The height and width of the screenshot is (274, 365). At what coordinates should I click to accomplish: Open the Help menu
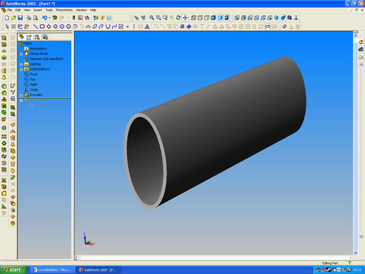pyautogui.click(x=93, y=10)
